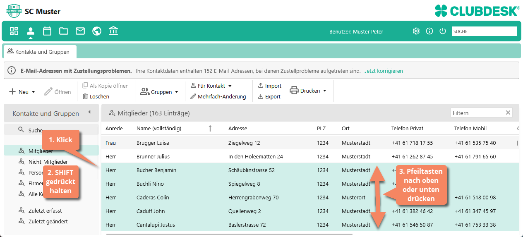This screenshot has width=523, height=237.
Task: Open the mail module icon
Action: click(80, 31)
